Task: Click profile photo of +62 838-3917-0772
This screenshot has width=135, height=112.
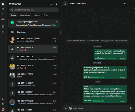Action: (x=12, y=75)
